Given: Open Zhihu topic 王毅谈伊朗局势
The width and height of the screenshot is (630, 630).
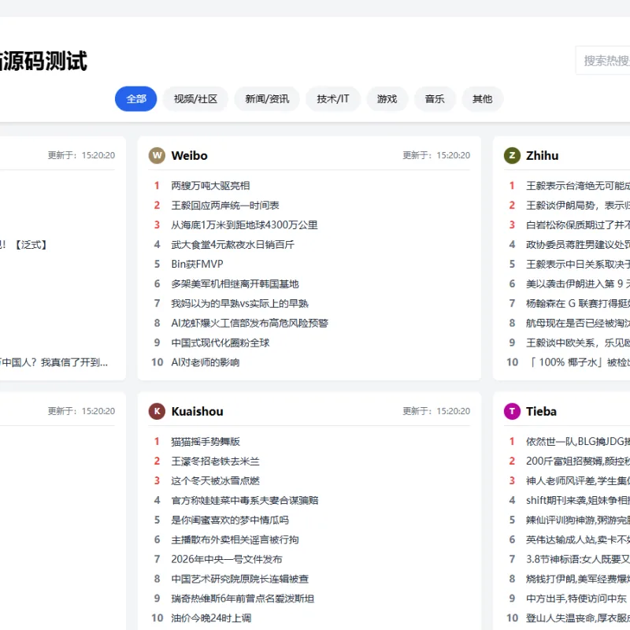Looking at the screenshot, I should (578, 206).
